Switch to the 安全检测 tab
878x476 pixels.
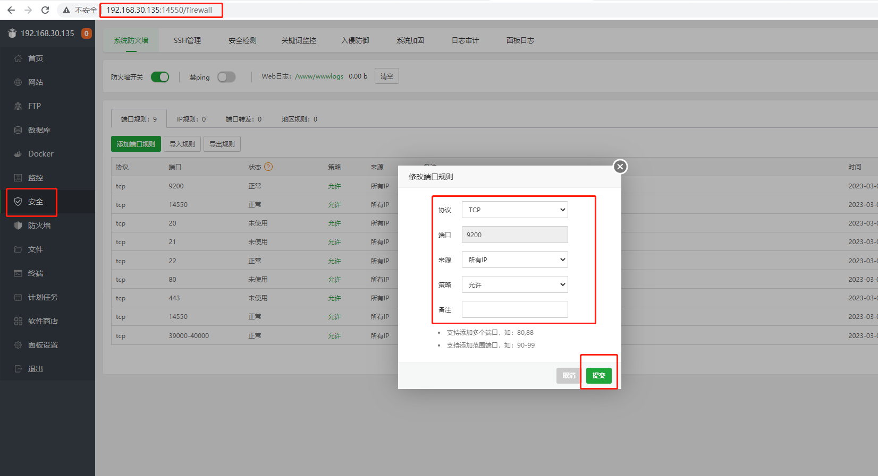(242, 40)
